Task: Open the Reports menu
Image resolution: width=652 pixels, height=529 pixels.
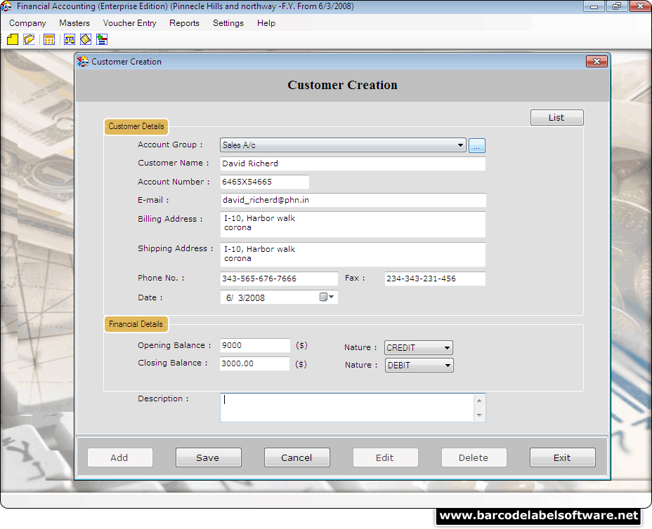Action: [x=184, y=23]
